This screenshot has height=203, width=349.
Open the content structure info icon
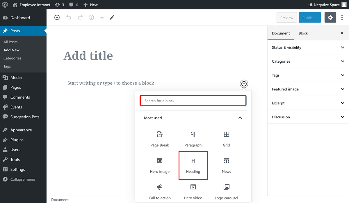pyautogui.click(x=91, y=17)
